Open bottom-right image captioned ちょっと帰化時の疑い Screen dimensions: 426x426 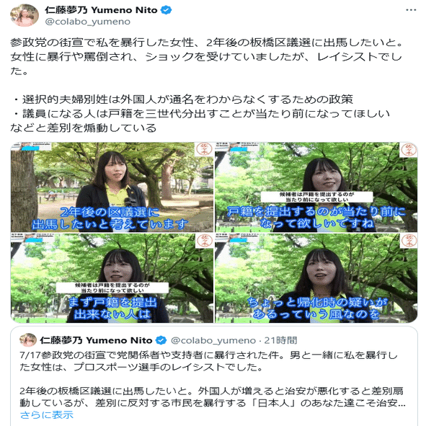pos(316,278)
